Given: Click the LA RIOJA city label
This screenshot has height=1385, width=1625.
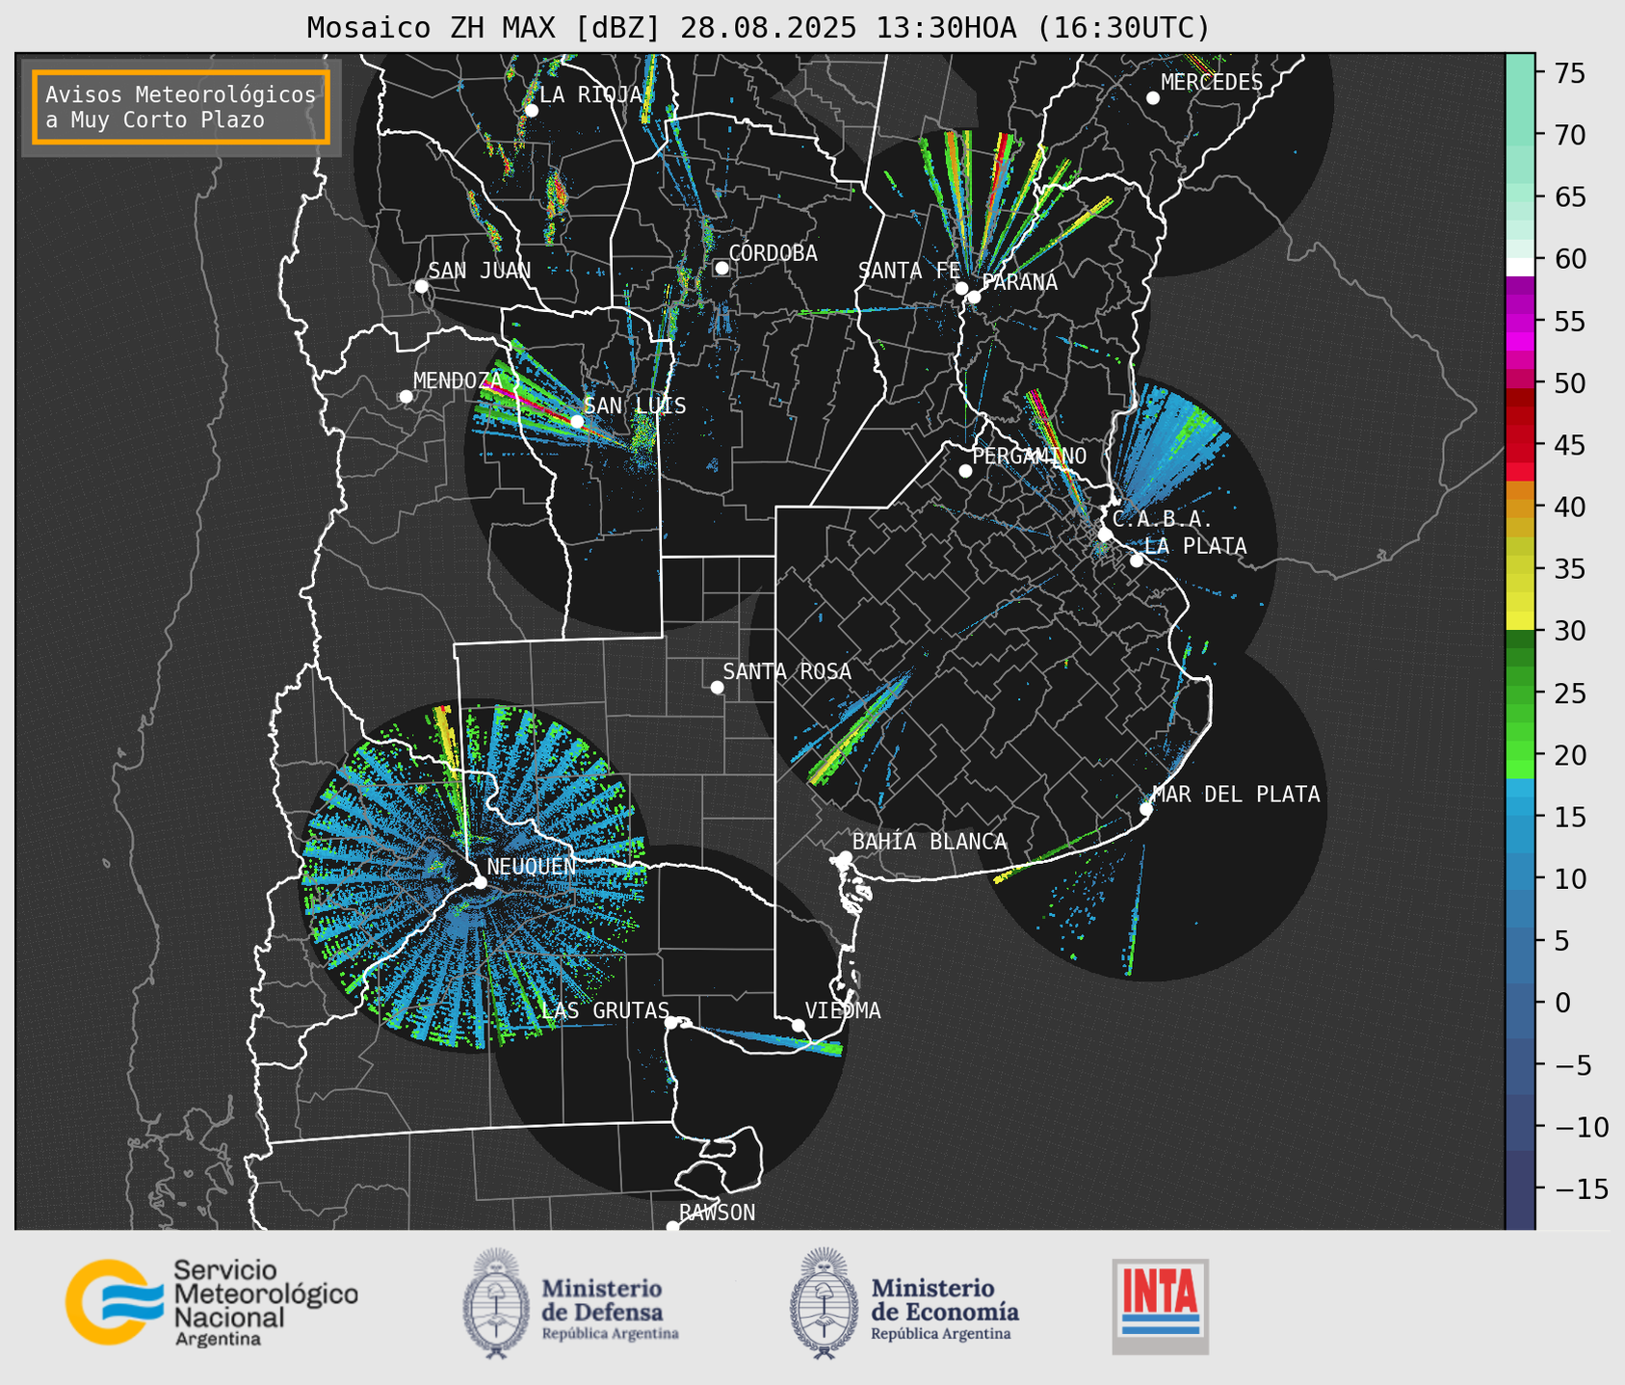Looking at the screenshot, I should tap(590, 94).
